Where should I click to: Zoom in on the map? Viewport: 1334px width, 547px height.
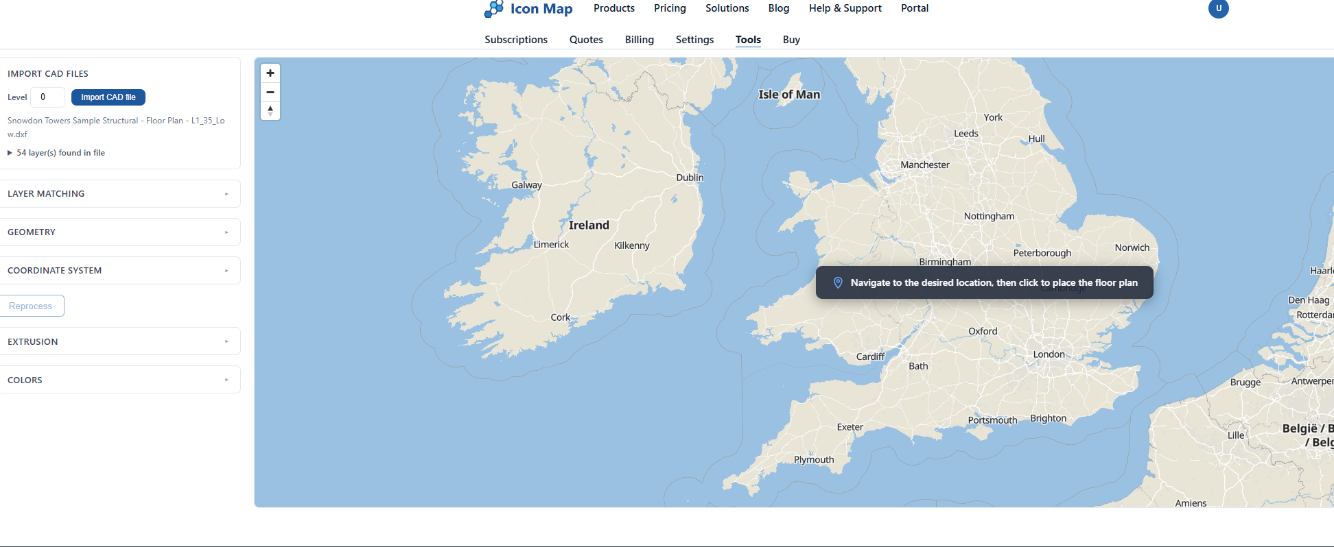coord(270,73)
